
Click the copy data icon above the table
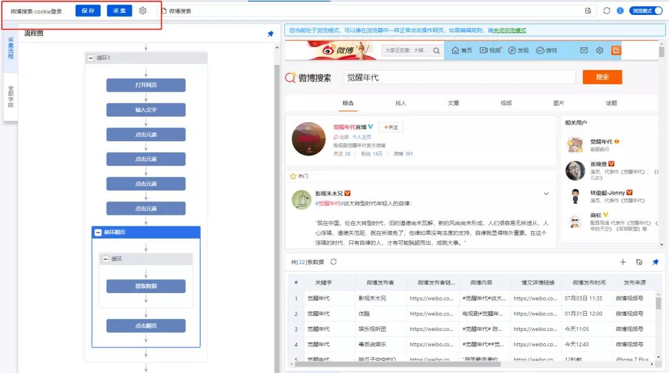point(639,262)
